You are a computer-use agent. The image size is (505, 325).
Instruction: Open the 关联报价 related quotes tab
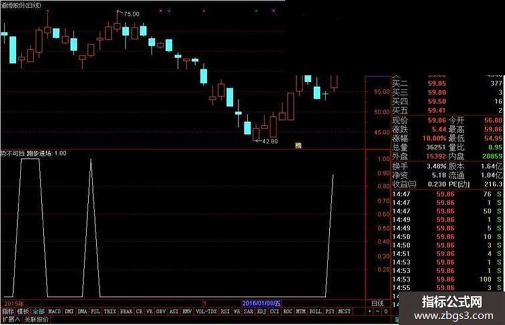36,320
